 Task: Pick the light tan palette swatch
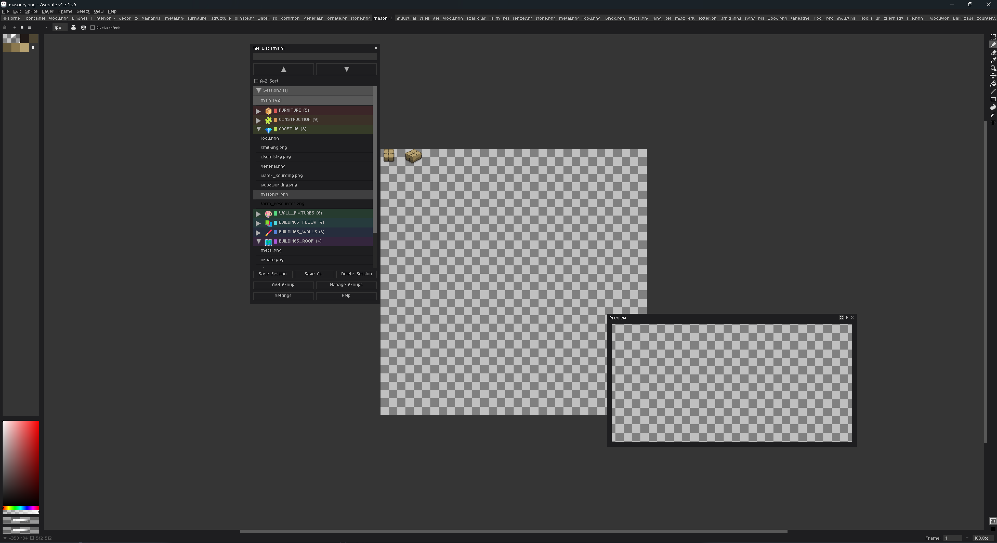(x=25, y=48)
